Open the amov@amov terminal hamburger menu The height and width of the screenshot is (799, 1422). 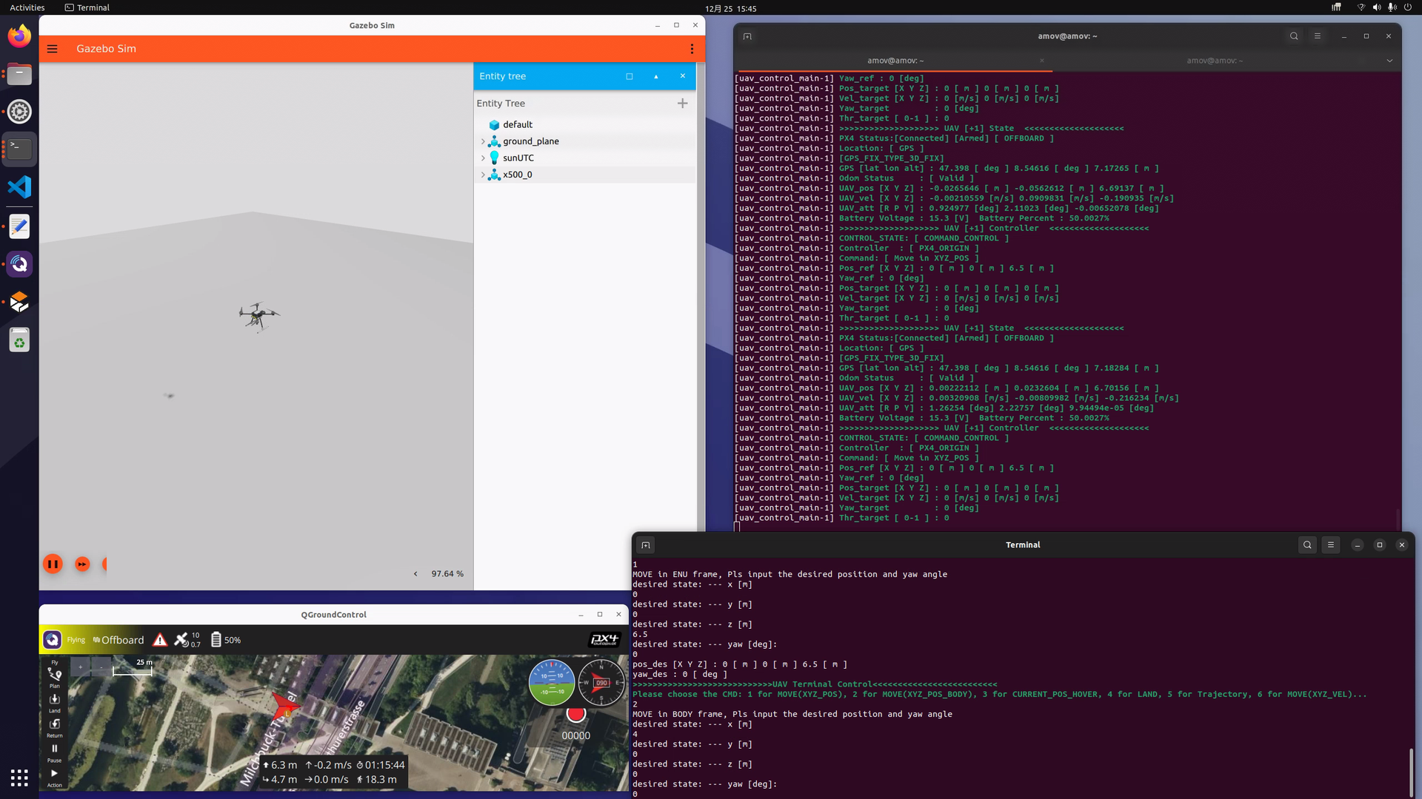(x=1317, y=36)
